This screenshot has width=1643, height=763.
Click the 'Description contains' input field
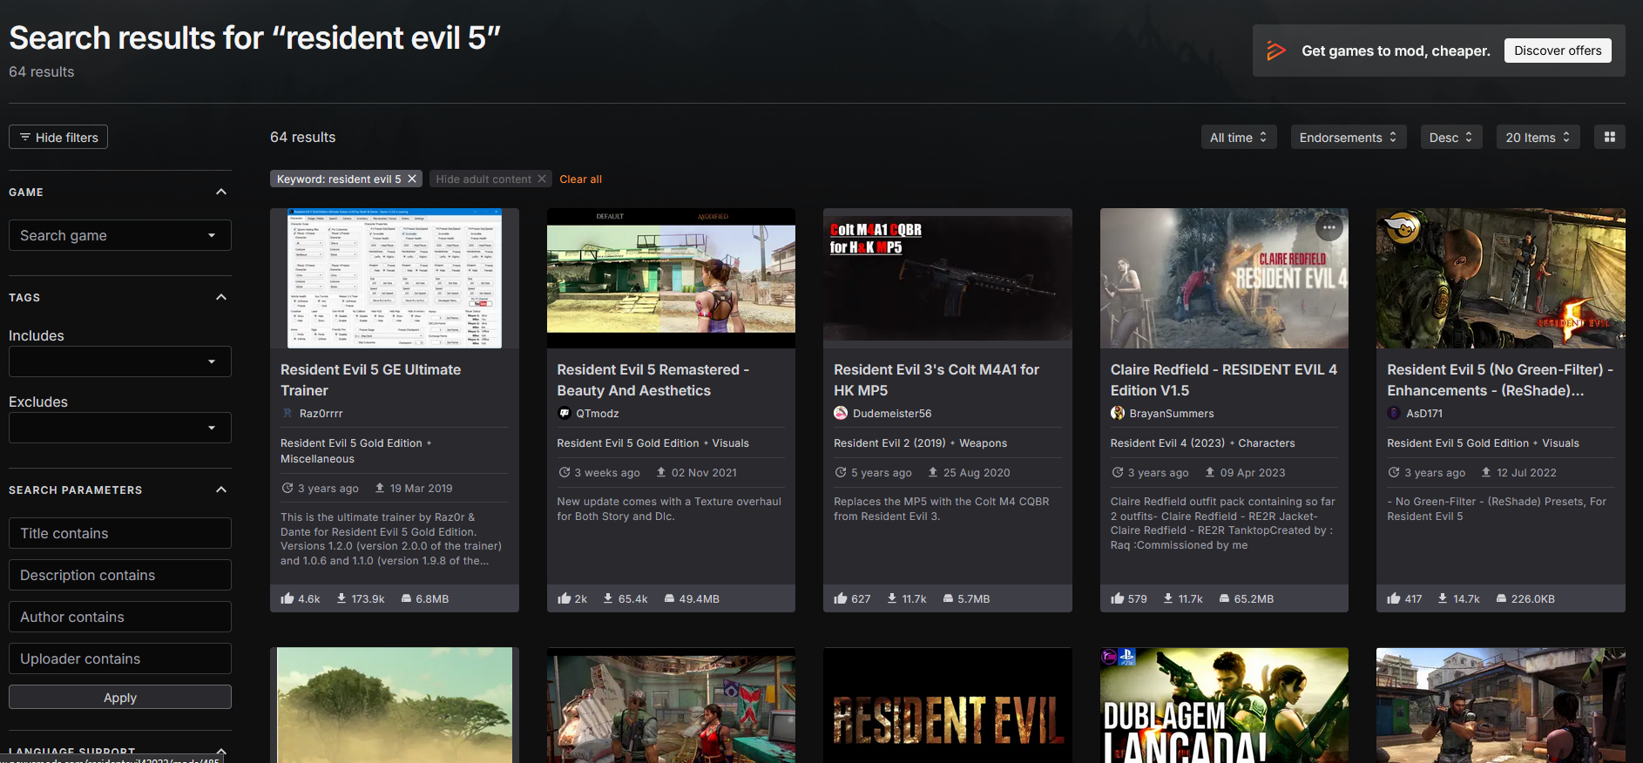(120, 575)
